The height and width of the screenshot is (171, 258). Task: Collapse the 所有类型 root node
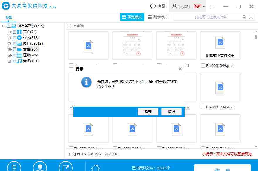click(x=4, y=26)
